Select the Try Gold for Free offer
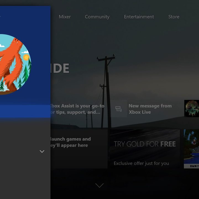199x199 pixels. (145, 149)
